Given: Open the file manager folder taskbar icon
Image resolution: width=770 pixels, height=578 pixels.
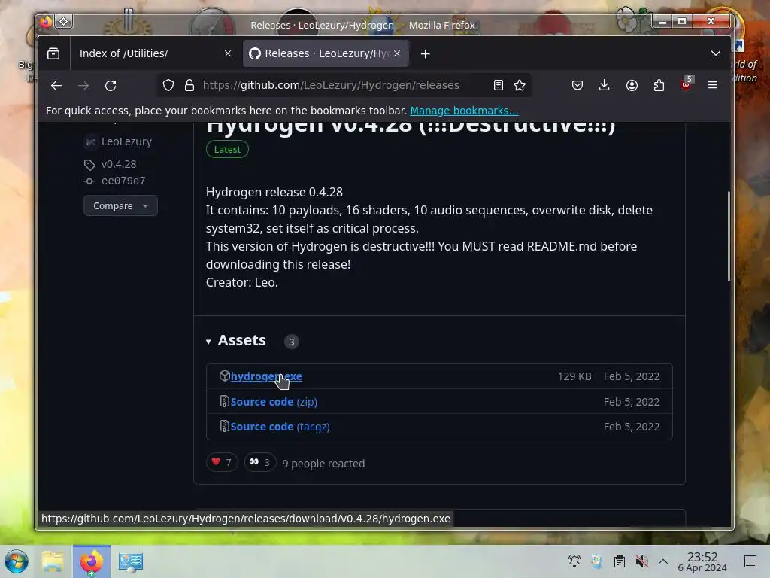Looking at the screenshot, I should pos(53,561).
